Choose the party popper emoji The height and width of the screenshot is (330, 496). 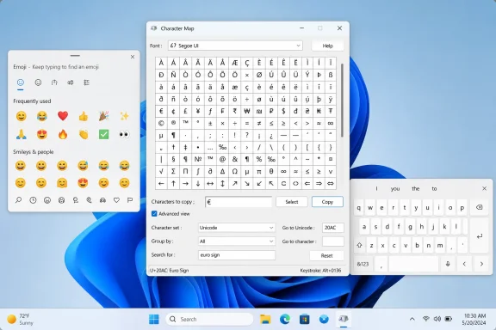tap(103, 116)
